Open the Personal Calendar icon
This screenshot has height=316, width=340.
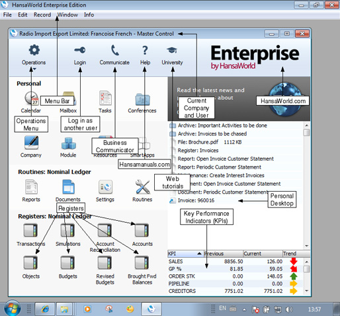[32, 99]
